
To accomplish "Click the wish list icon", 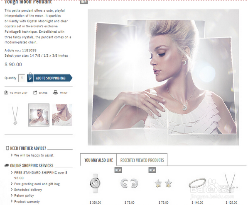I will [6, 93].
